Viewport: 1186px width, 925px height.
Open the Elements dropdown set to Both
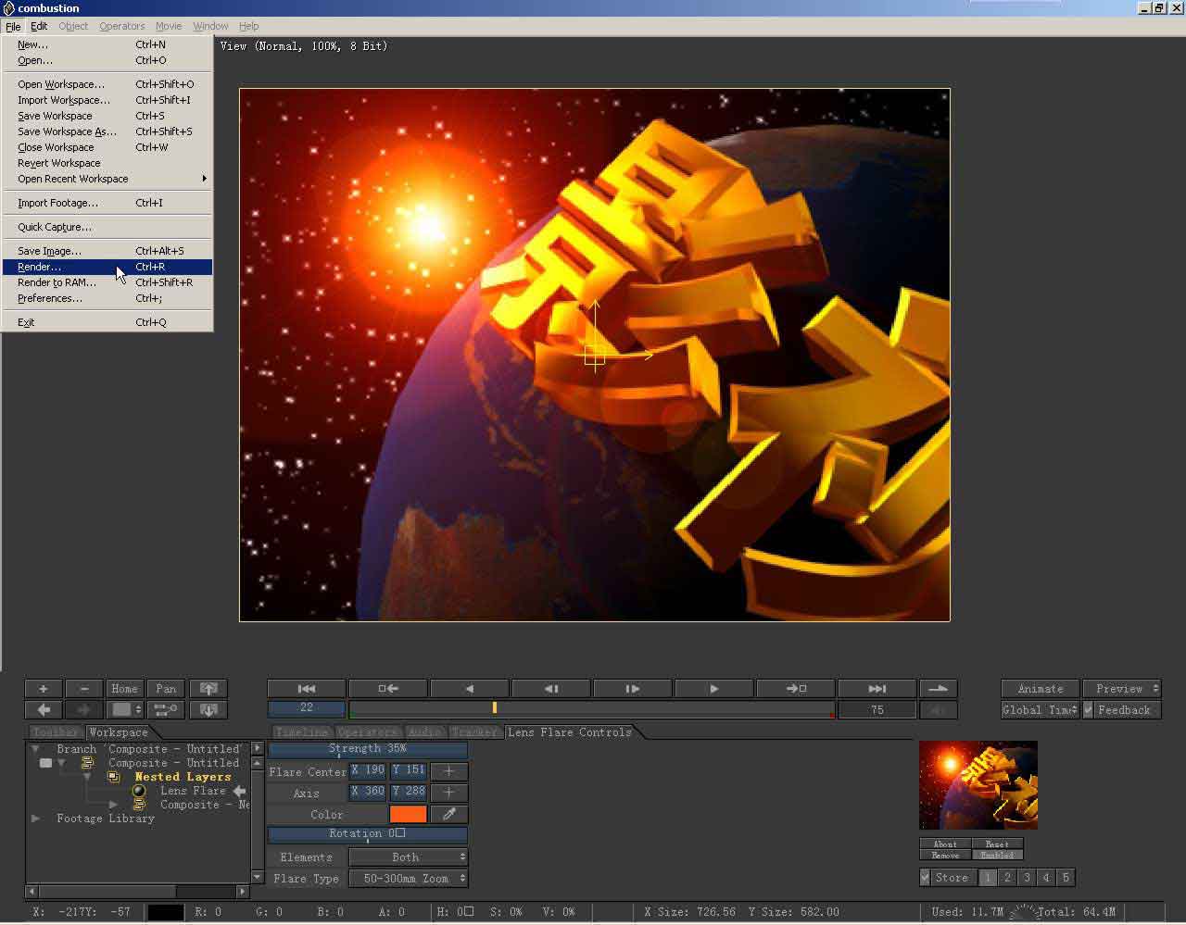(x=408, y=857)
